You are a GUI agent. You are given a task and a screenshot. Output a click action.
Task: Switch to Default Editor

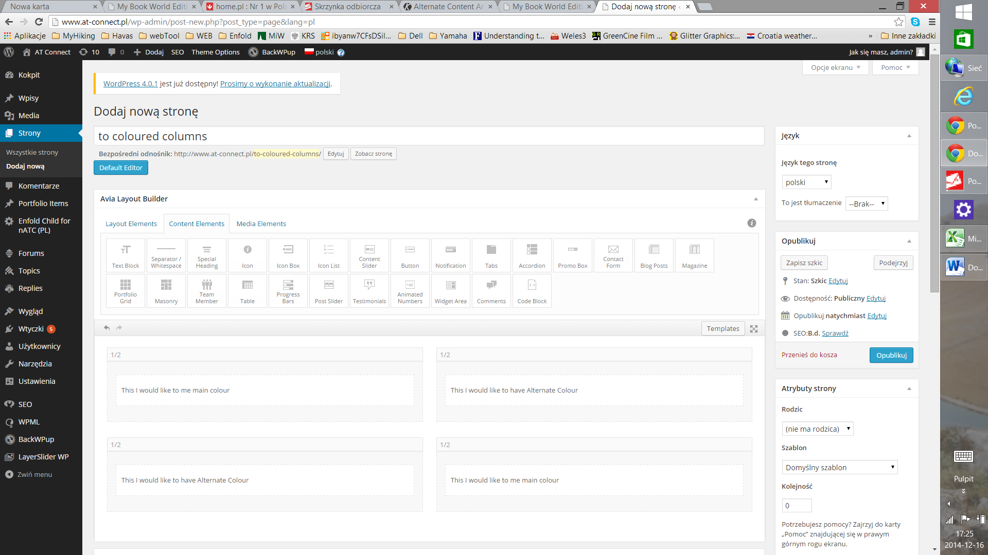click(x=121, y=168)
